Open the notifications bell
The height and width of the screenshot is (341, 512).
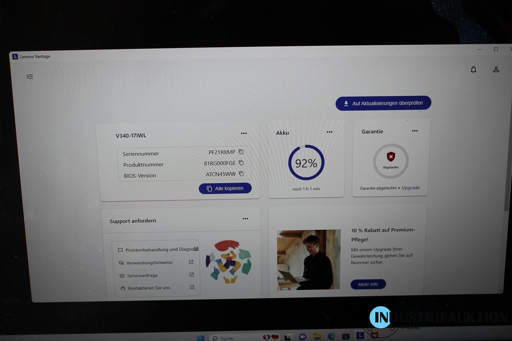473,69
